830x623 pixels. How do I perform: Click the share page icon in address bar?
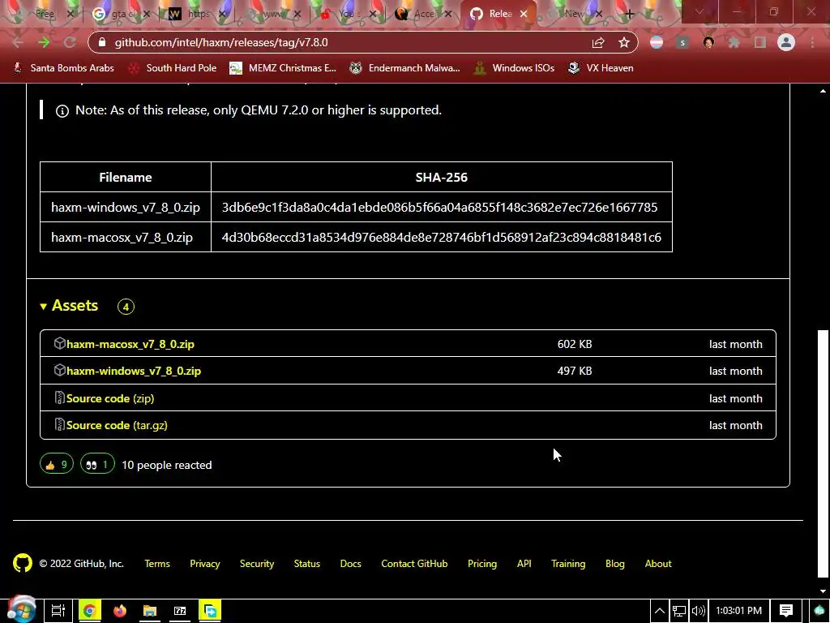tap(598, 42)
